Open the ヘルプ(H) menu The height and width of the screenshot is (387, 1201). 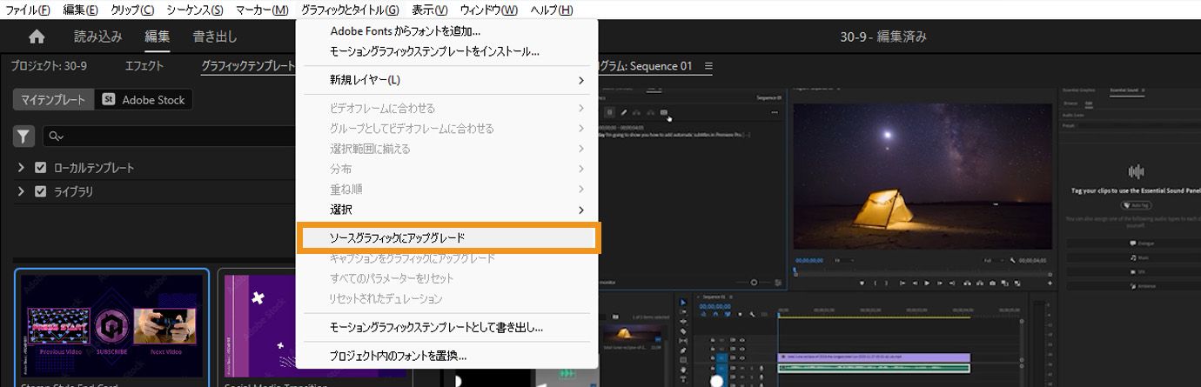pos(552,10)
